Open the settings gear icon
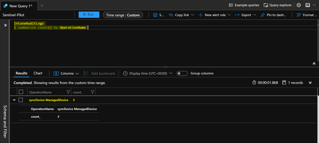 (x=299, y=5)
